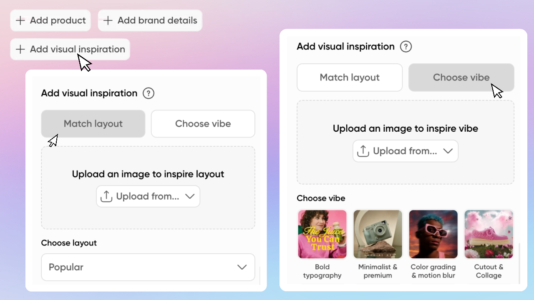Select Match layout in the left panel
Screen dimensions: 534x300
(93, 124)
